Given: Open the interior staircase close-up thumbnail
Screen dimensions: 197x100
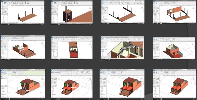Looking at the screenshot, I should (122, 48).
